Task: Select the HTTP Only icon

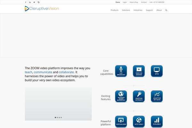Action: [139, 122]
